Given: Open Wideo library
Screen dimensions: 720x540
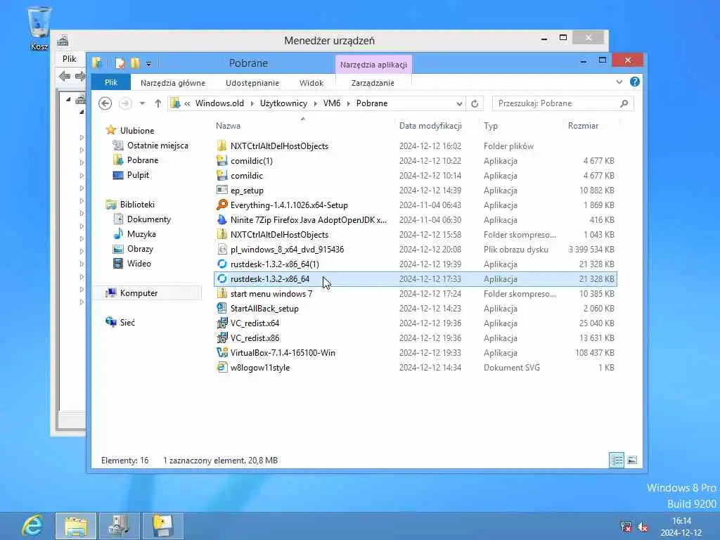Looking at the screenshot, I should 139,264.
